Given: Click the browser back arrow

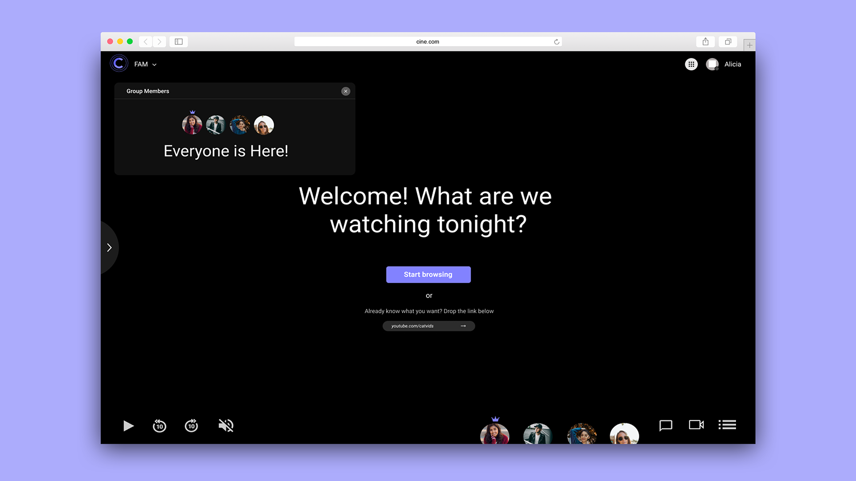Looking at the screenshot, I should (145, 41).
